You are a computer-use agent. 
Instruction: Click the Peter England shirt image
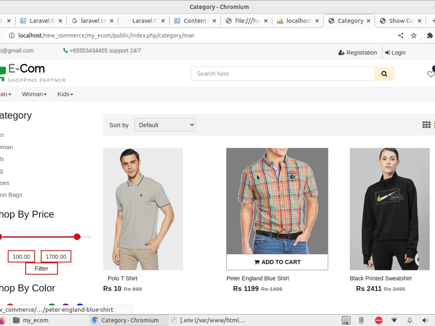pos(277,201)
